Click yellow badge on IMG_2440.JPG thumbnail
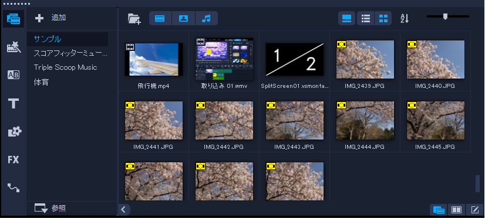Screen dimensions: 485x218 pyautogui.click(x=412, y=44)
